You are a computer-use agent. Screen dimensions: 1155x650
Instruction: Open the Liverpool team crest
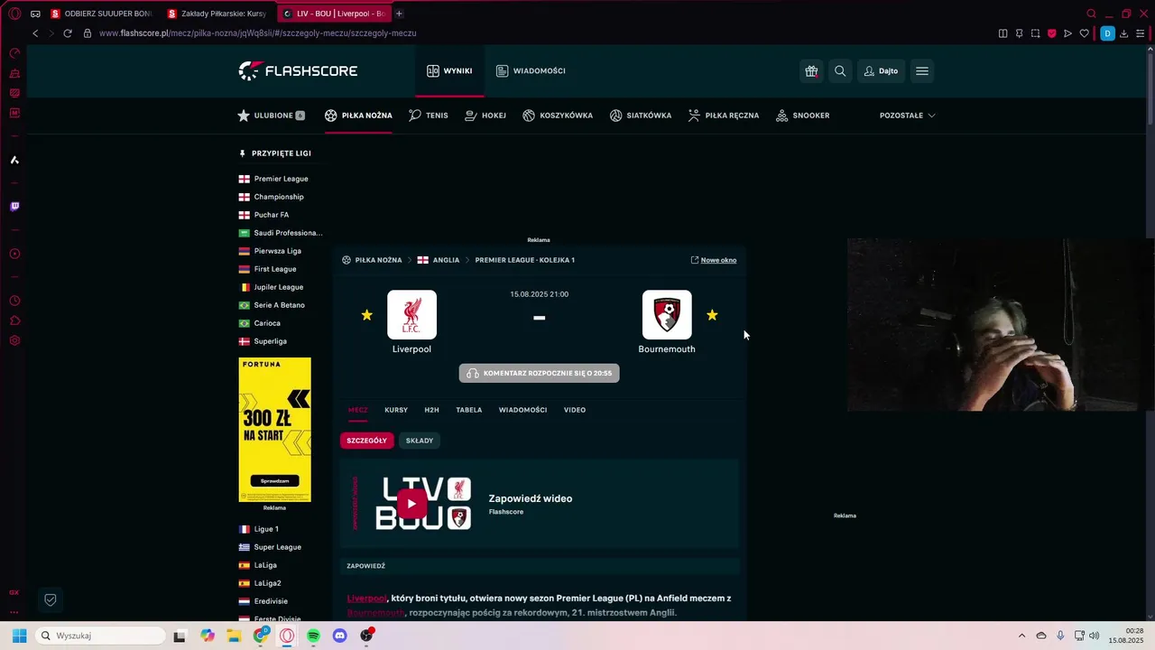point(411,314)
